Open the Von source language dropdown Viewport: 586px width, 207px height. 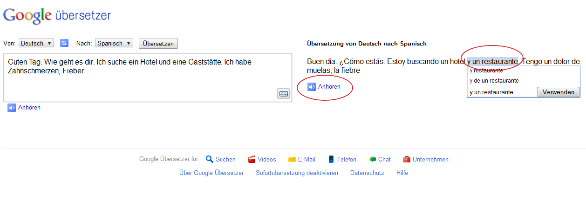point(36,43)
